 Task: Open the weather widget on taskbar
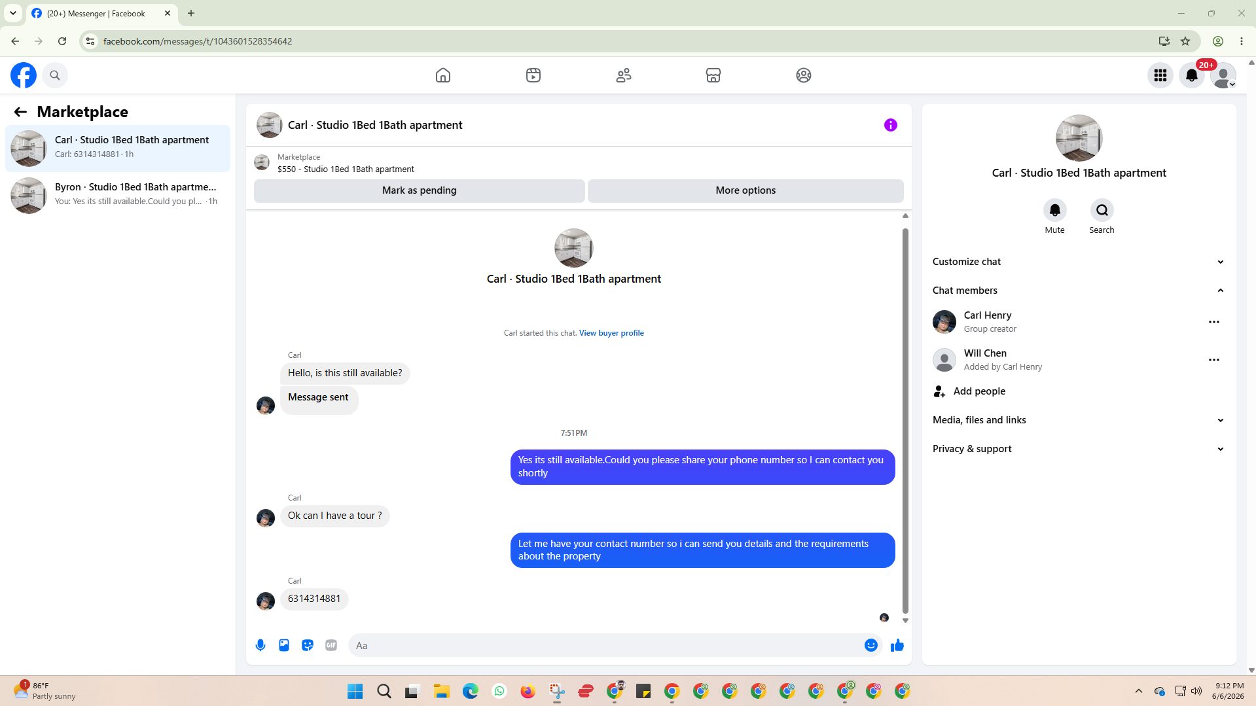point(45,691)
